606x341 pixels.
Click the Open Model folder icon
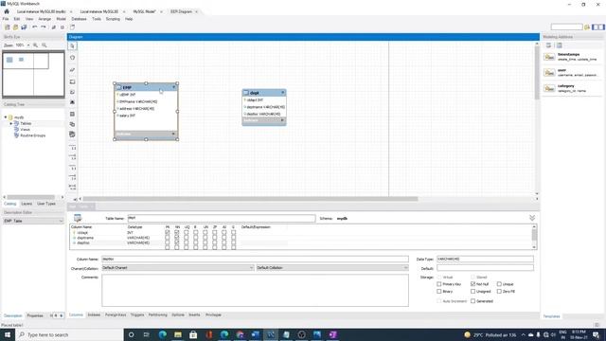15,27
